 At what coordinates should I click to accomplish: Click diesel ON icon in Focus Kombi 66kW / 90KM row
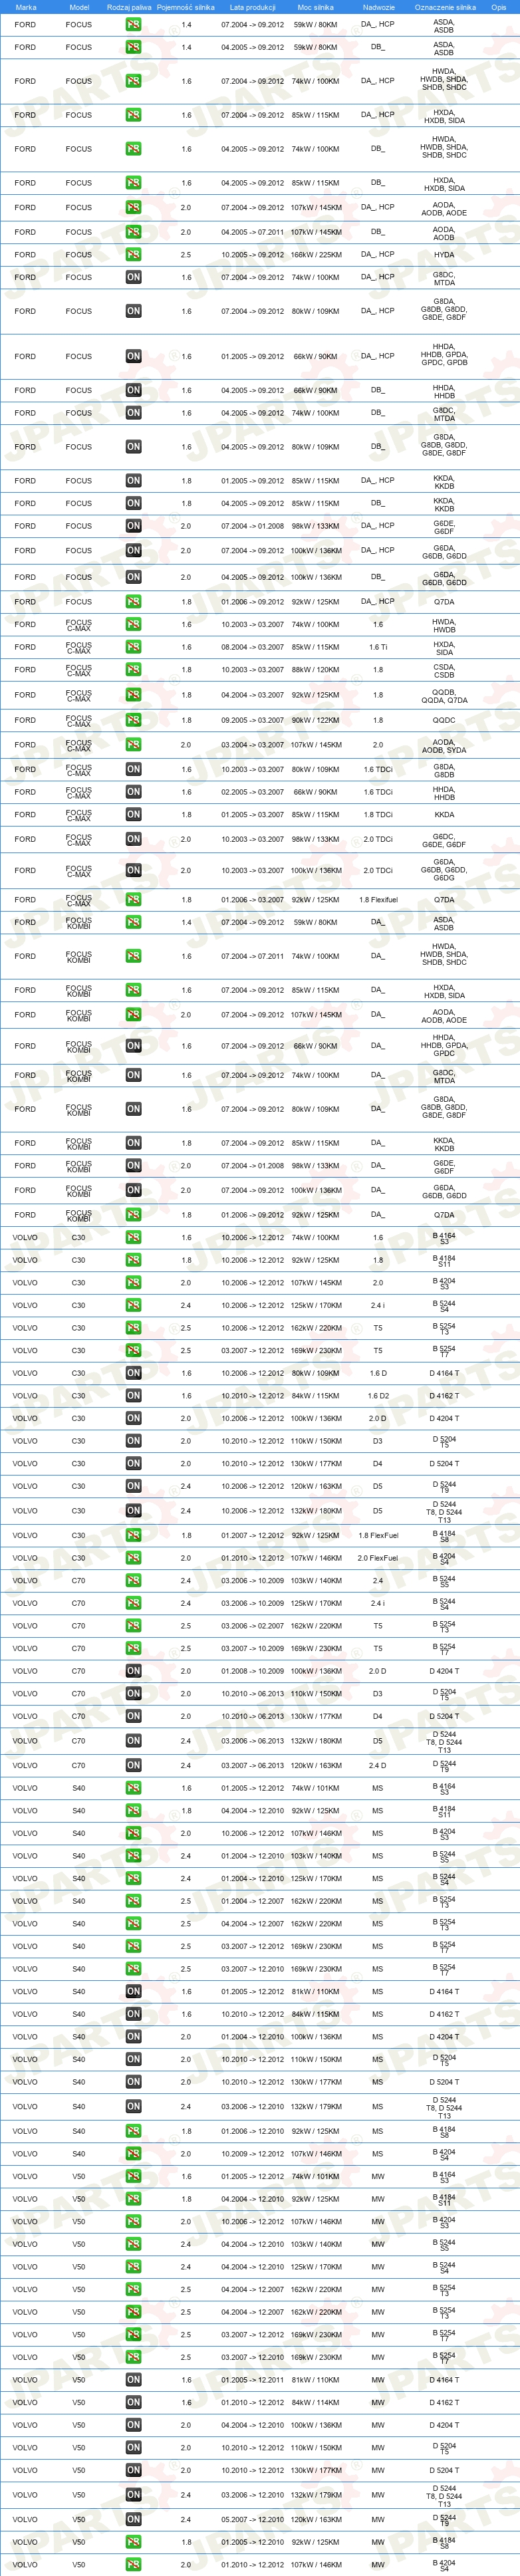coord(133,1046)
